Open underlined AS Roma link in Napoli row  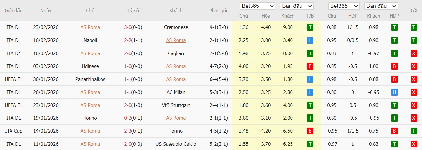(176, 40)
